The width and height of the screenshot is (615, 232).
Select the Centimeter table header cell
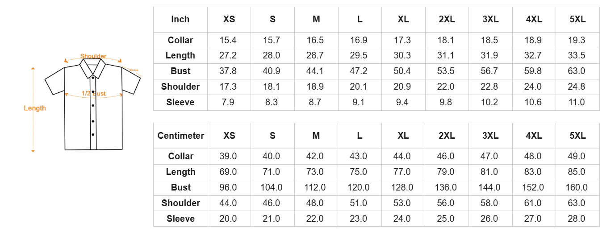click(x=180, y=136)
